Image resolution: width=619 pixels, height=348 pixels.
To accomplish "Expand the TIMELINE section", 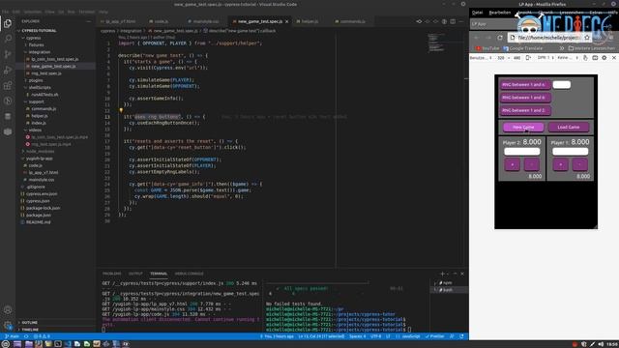I will click(x=30, y=330).
